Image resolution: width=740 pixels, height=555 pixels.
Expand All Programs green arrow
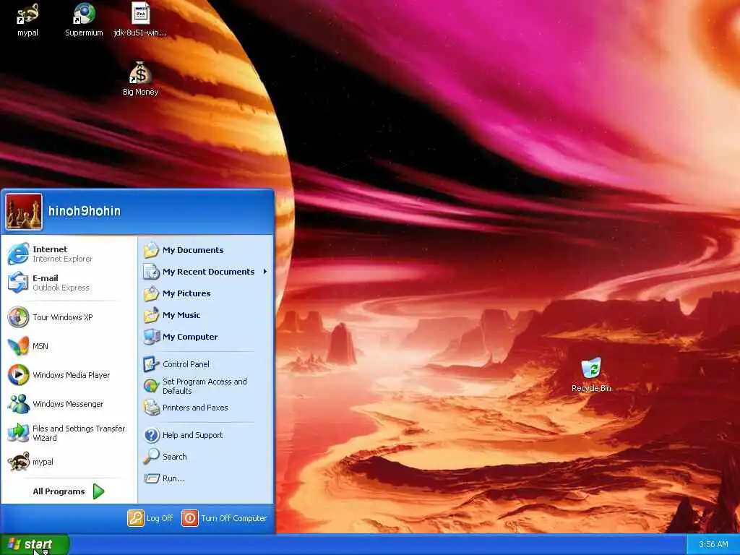pyautogui.click(x=98, y=491)
